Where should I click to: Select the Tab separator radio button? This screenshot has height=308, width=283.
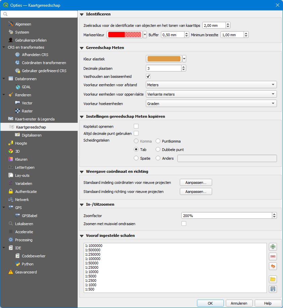136,150
